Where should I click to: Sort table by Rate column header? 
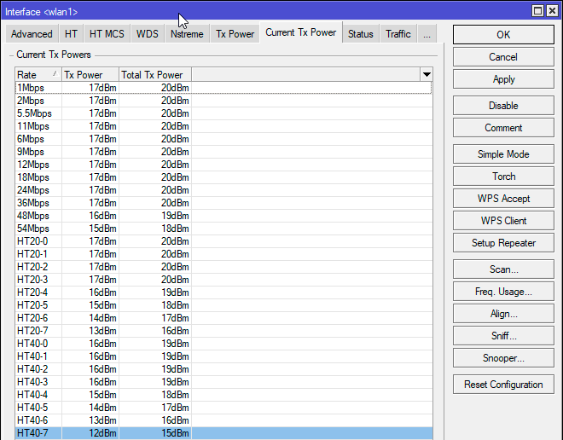(x=38, y=75)
